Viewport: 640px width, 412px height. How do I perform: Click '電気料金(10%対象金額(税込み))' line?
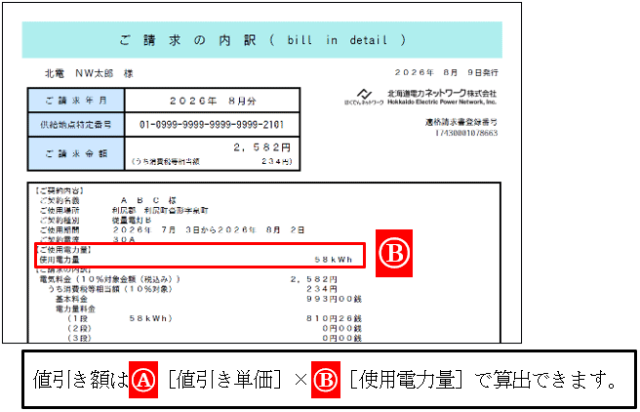click(x=109, y=279)
